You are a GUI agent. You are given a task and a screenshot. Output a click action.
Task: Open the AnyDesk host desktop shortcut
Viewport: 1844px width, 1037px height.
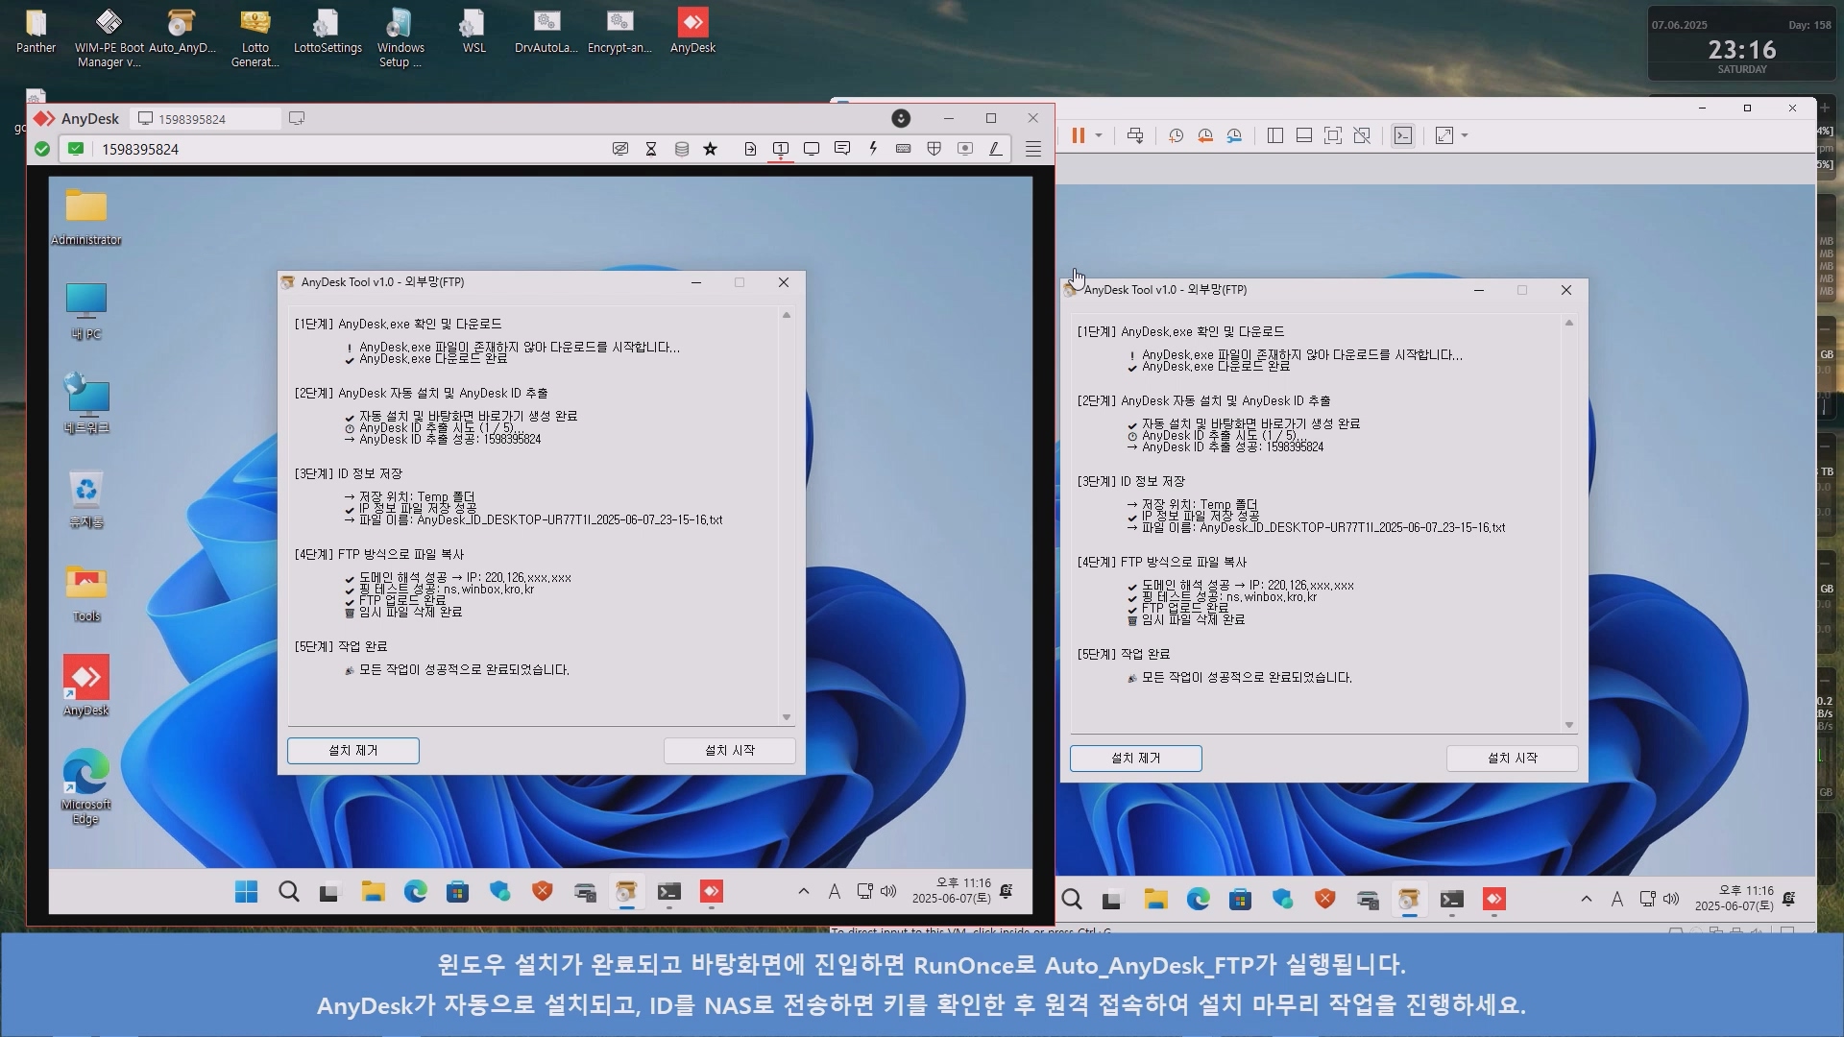pyautogui.click(x=692, y=32)
